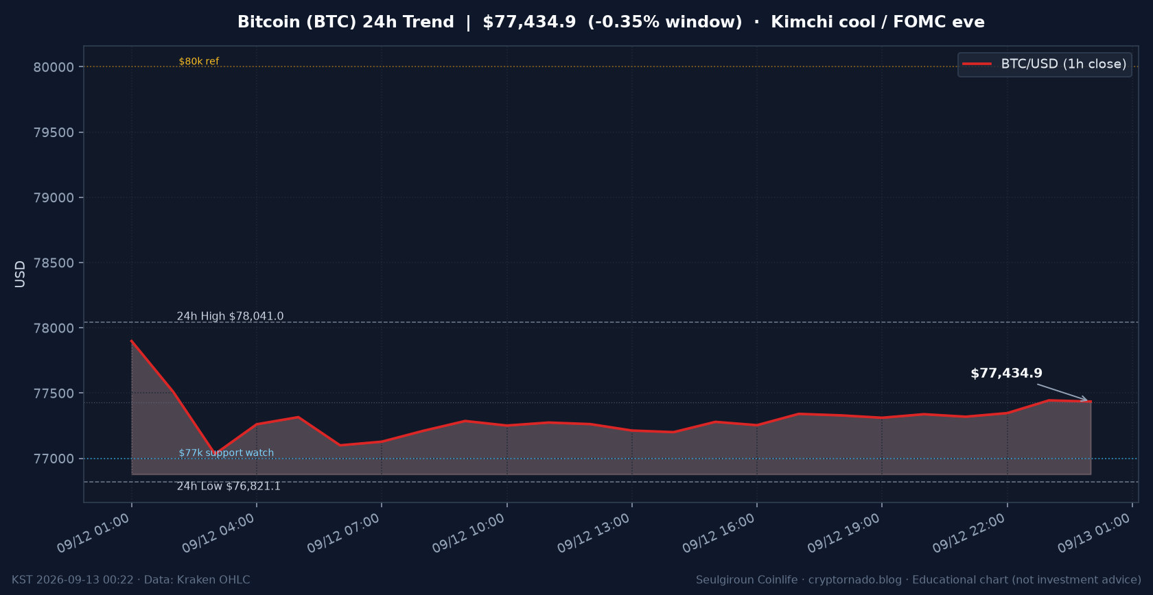Select the "09/12 22:00" x-axis label
1153x595 pixels.
[x=969, y=533]
